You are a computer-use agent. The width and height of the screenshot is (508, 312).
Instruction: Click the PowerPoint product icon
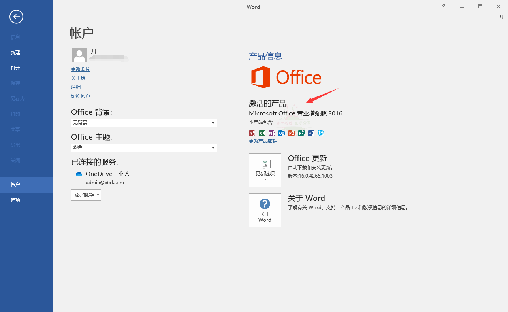point(292,133)
